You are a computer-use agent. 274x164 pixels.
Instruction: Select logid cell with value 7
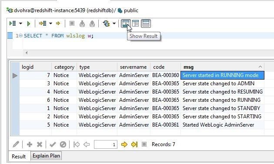[36, 75]
